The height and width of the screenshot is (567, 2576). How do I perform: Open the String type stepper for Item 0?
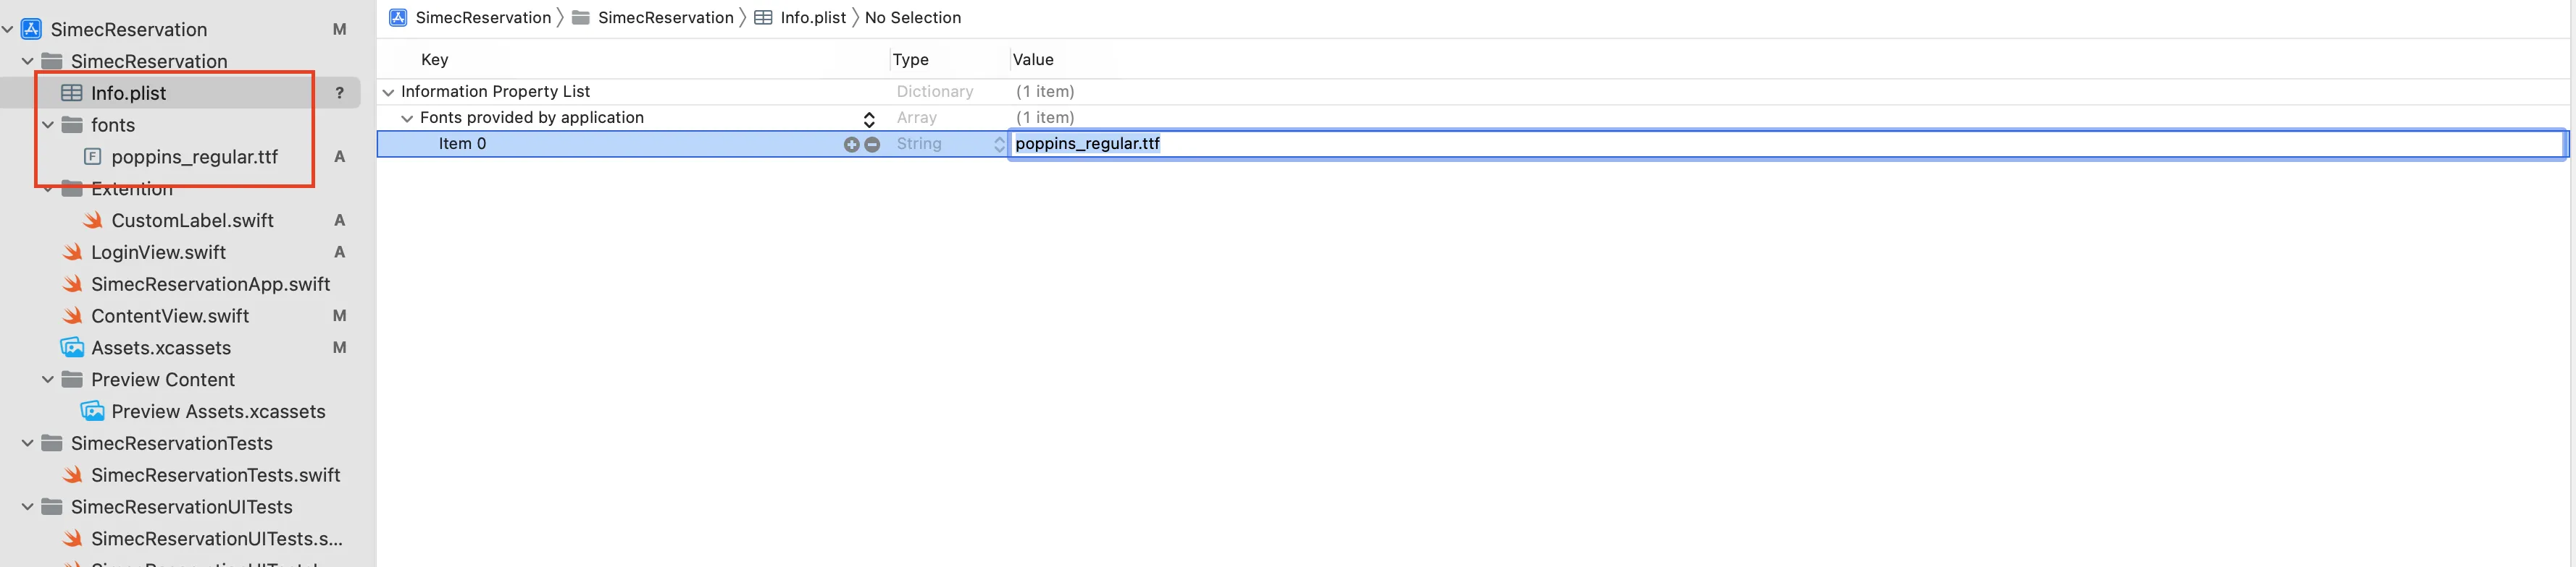coord(998,145)
